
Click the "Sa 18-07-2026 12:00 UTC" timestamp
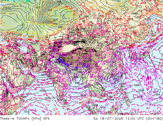pos(119,118)
